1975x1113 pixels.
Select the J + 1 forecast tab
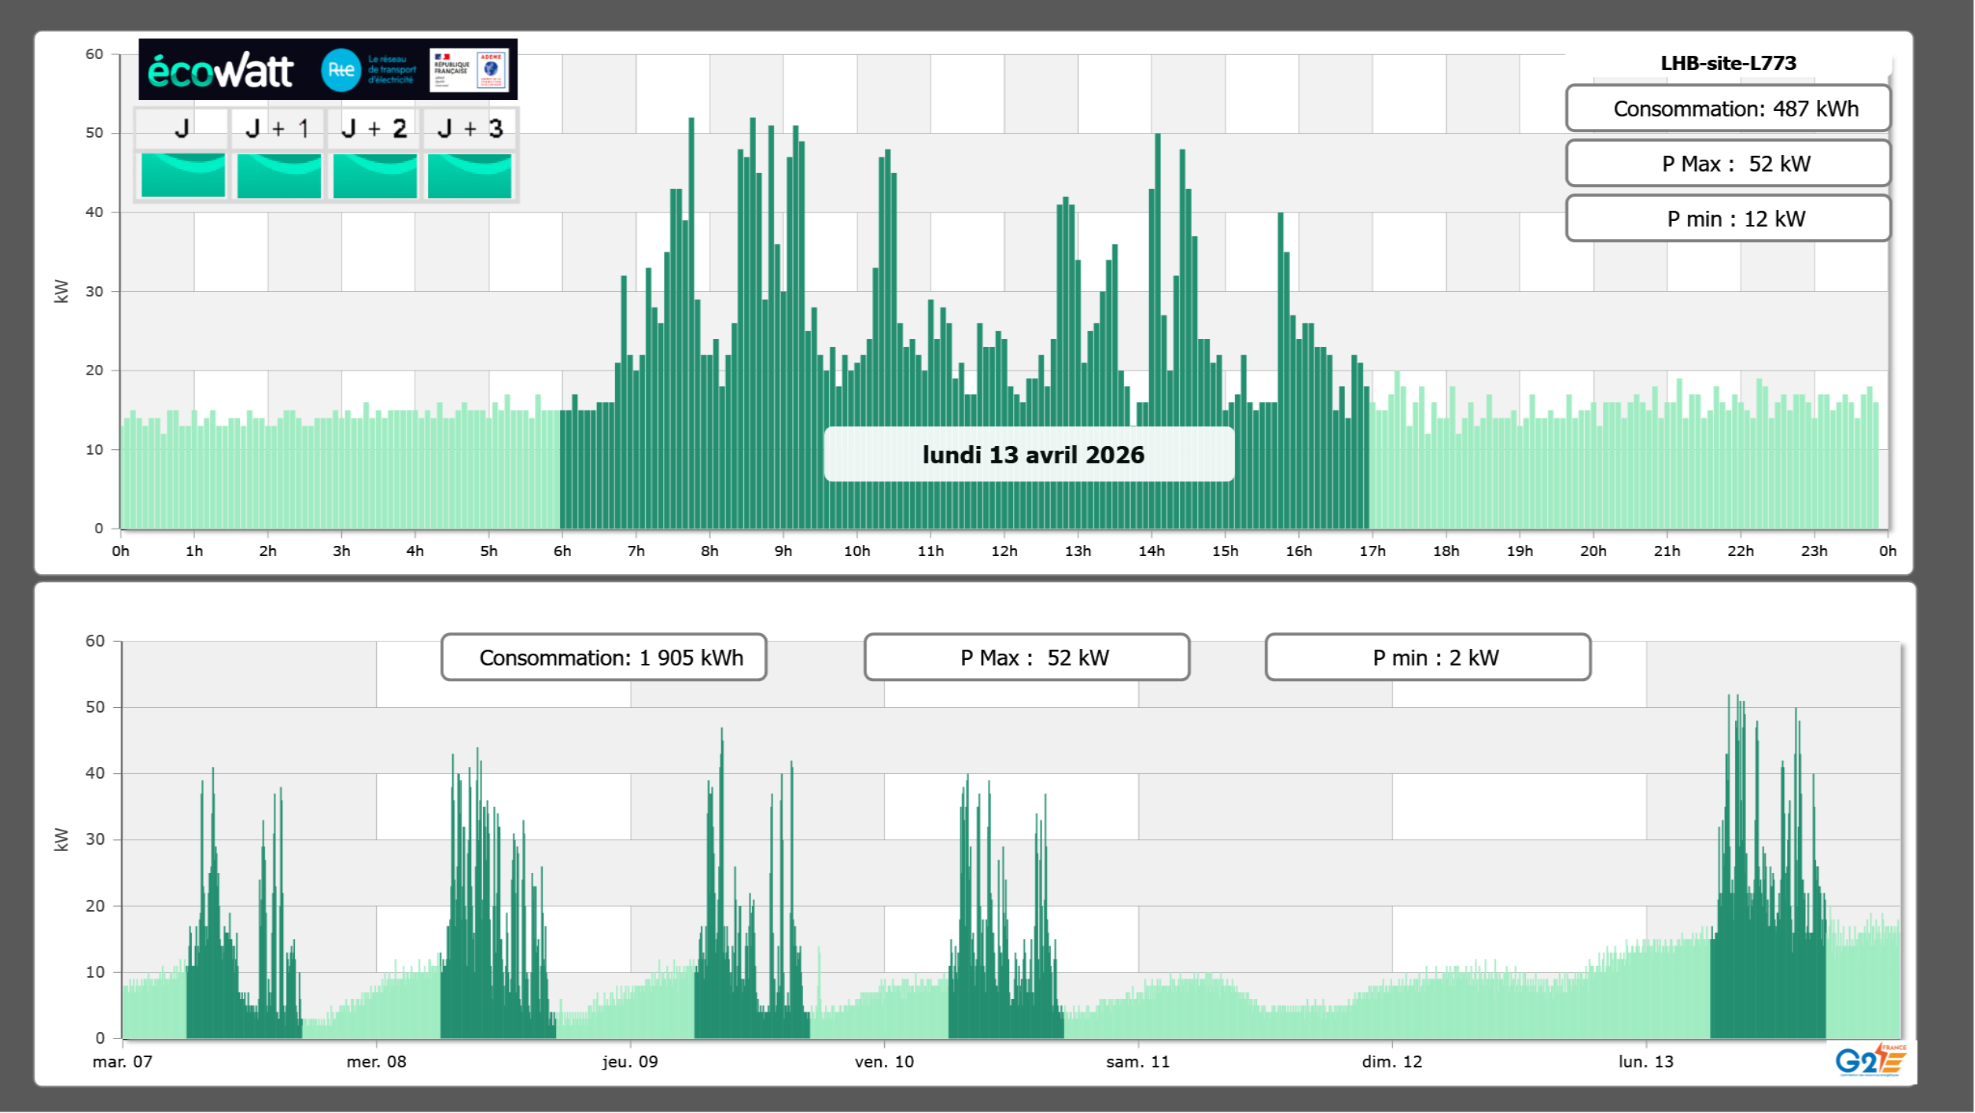278,128
